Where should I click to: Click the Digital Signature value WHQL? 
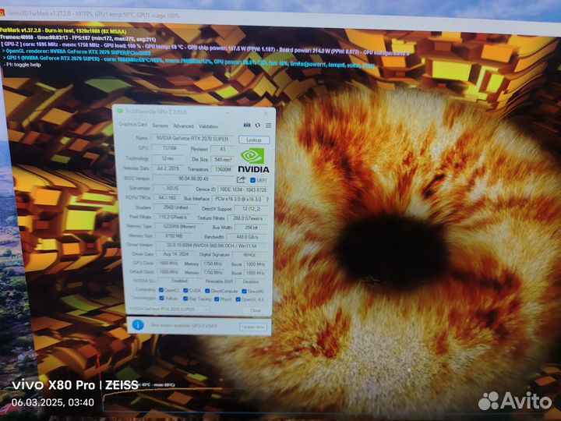(x=249, y=255)
